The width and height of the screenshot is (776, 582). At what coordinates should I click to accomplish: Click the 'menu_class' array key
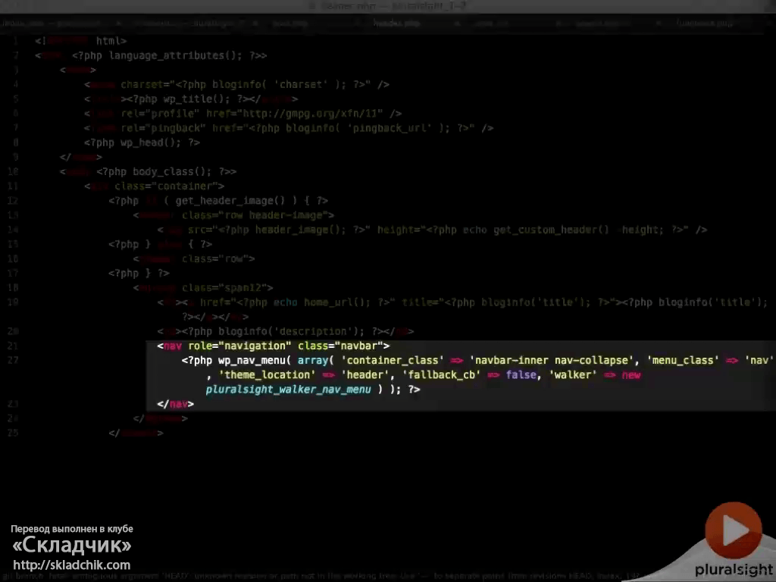pyautogui.click(x=683, y=360)
